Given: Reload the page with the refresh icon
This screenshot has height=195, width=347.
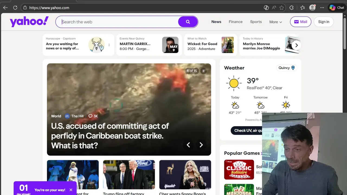Looking at the screenshot, I should (15, 8).
